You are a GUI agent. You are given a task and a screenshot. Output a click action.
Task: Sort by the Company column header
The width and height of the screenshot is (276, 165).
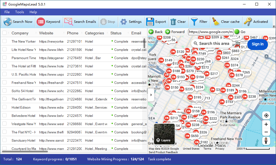[x=20, y=33]
